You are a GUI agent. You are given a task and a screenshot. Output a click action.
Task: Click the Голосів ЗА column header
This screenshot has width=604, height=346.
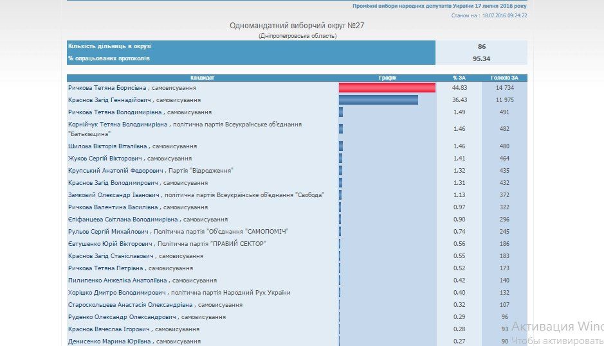click(504, 78)
